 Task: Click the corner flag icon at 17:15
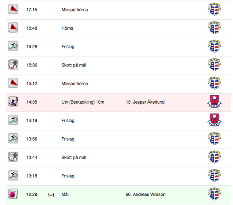click(13, 9)
